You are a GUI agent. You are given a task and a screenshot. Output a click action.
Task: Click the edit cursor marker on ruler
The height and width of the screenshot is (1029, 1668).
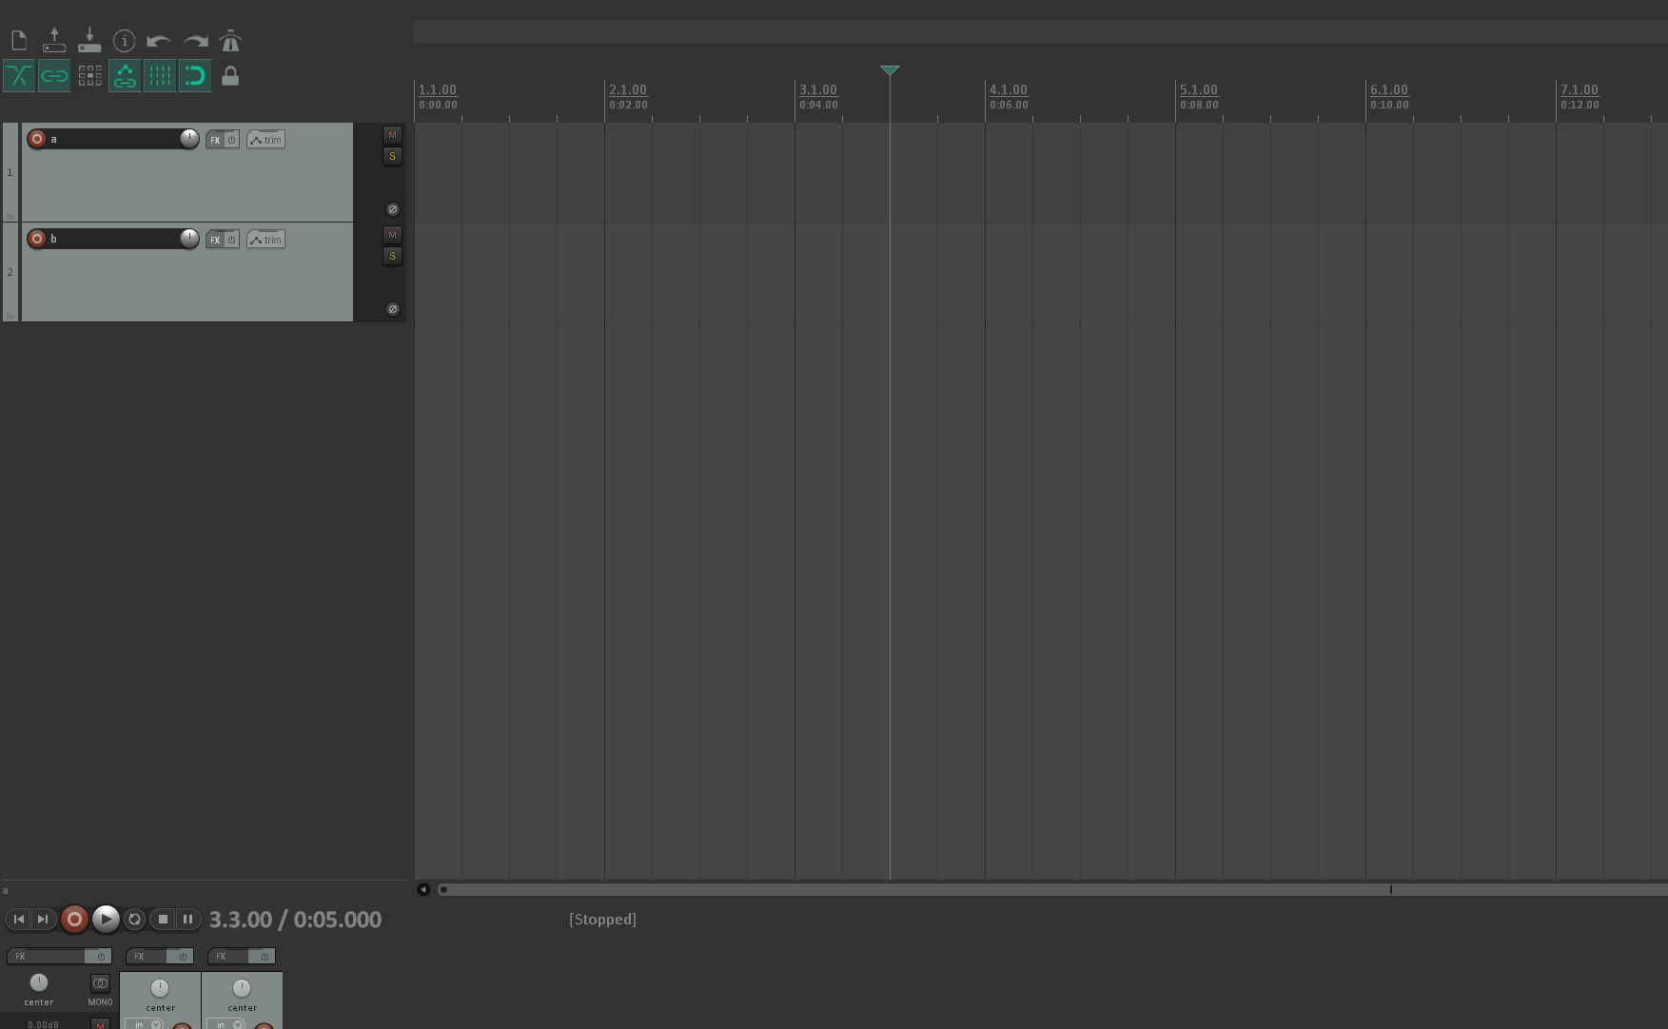[890, 70]
